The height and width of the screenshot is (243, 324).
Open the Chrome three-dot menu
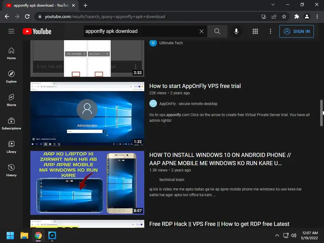tap(317, 16)
